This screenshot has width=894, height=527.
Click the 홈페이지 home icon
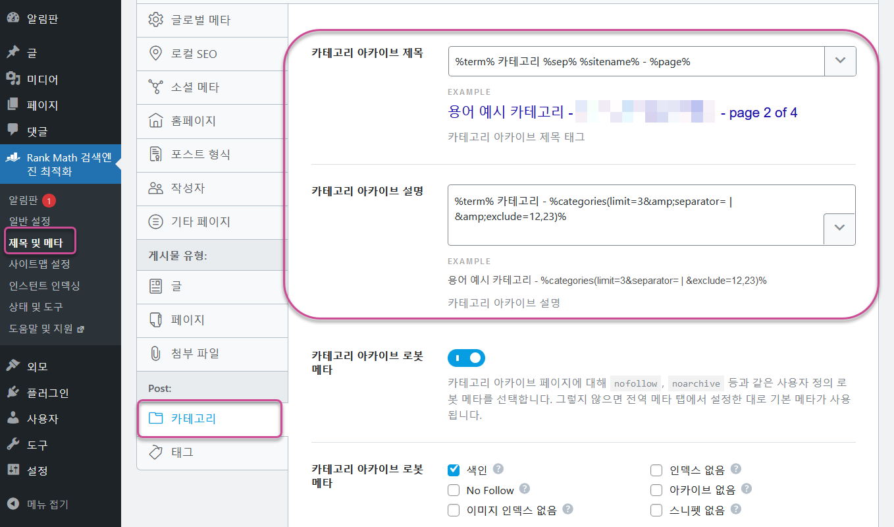coord(156,121)
